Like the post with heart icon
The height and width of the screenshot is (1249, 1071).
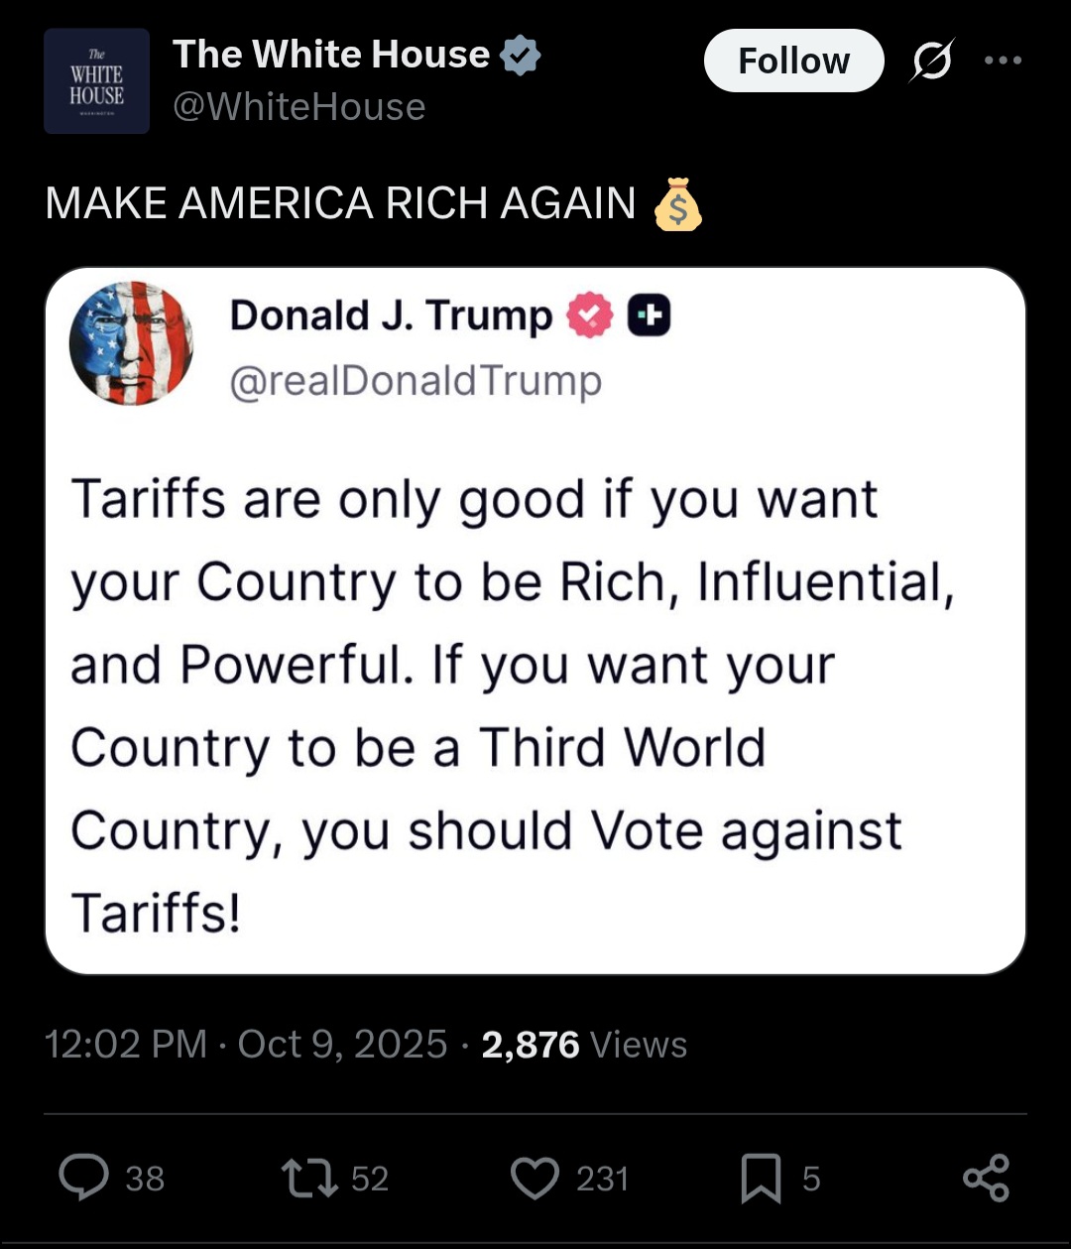[535, 1178]
